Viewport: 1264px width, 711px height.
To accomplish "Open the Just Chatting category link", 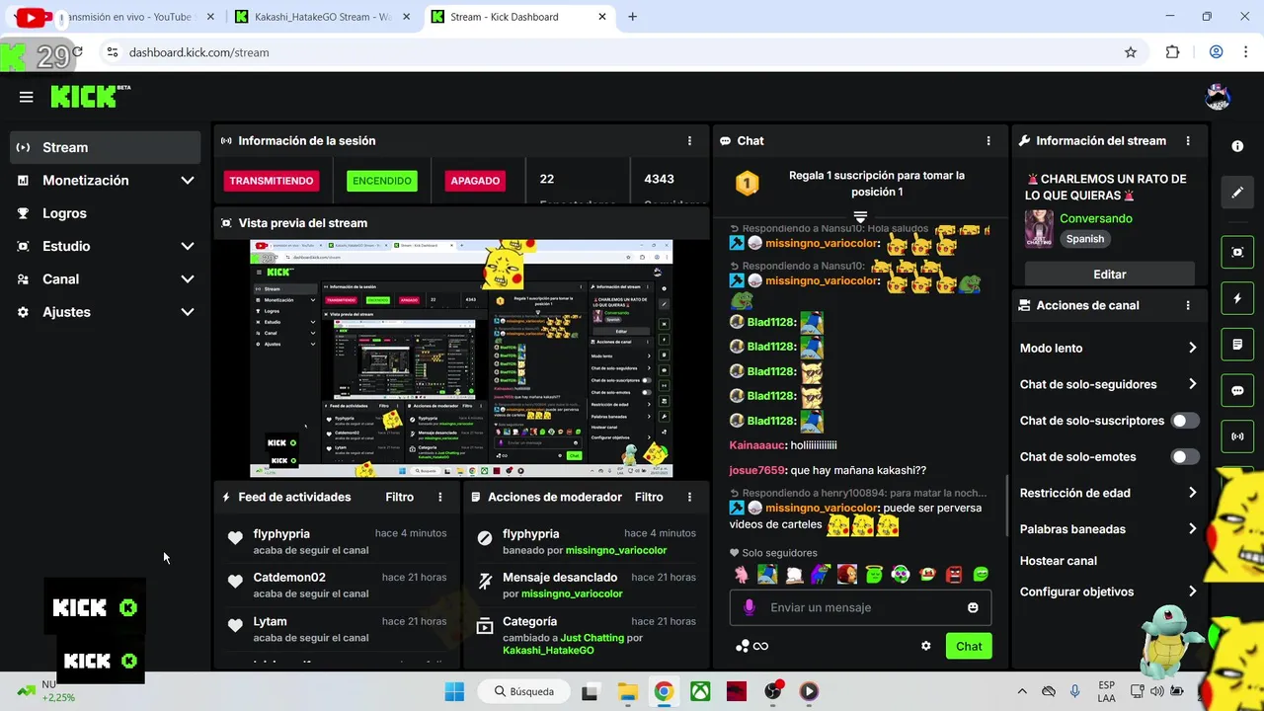I will coord(592,638).
